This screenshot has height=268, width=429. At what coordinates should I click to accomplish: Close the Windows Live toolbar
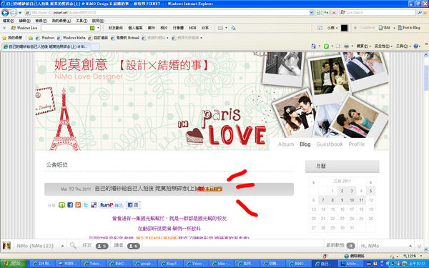tap(4, 28)
